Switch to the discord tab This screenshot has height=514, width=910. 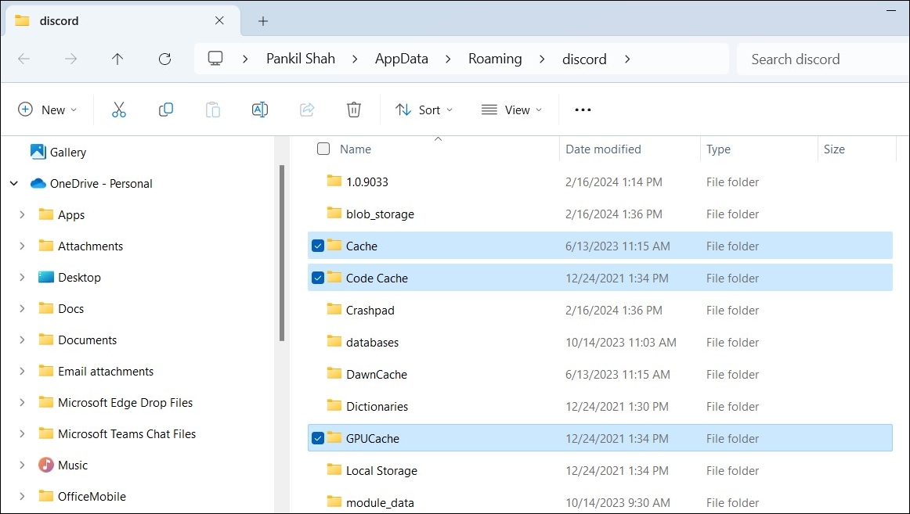pyautogui.click(x=117, y=20)
